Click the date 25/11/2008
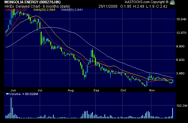188x123 pixels. [x=108, y=6]
